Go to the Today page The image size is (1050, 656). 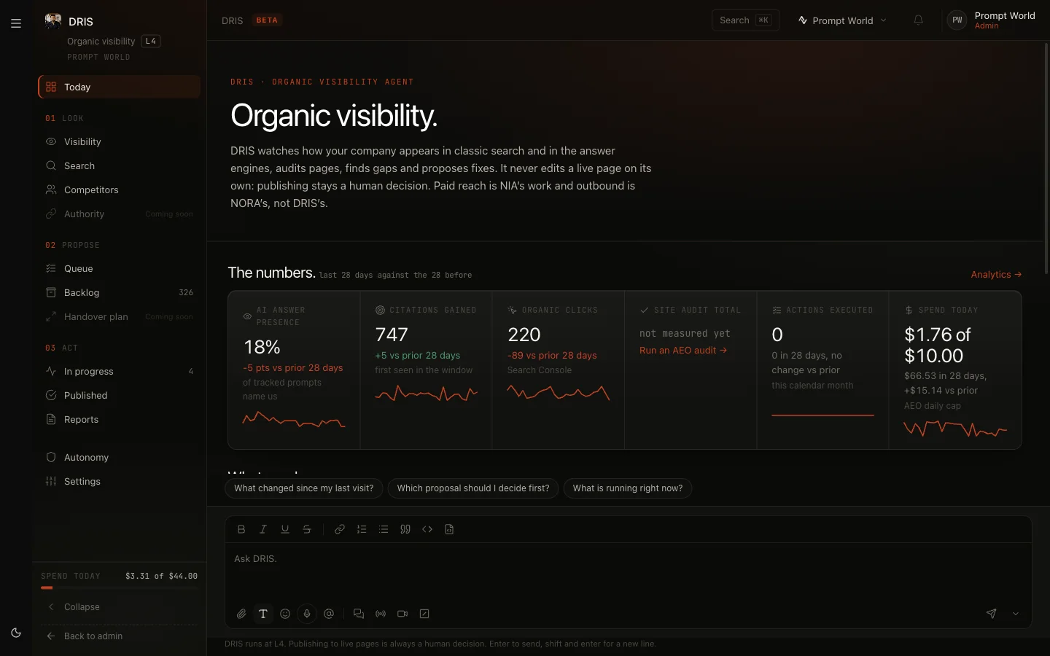pyautogui.click(x=120, y=87)
